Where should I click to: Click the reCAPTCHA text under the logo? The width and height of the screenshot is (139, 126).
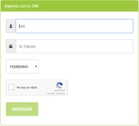tap(59, 90)
